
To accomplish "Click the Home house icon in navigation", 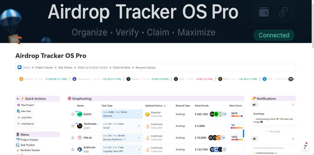I will point(19,67).
